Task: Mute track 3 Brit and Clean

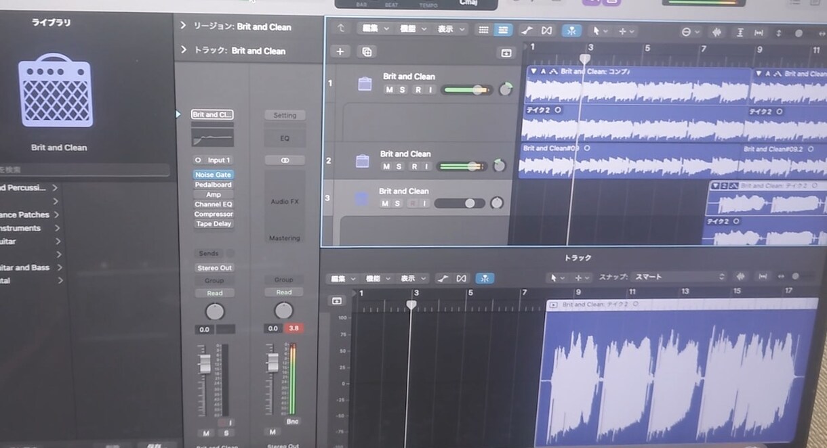Action: click(x=384, y=204)
